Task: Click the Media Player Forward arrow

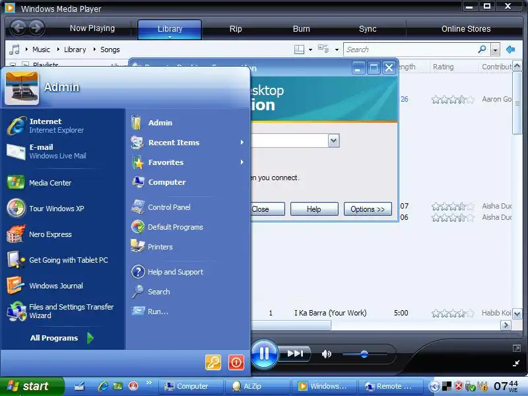Action: [x=36, y=28]
